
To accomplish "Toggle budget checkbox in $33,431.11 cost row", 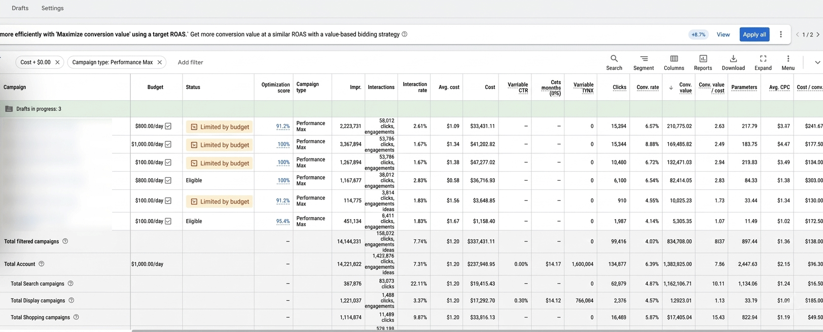I will (168, 126).
